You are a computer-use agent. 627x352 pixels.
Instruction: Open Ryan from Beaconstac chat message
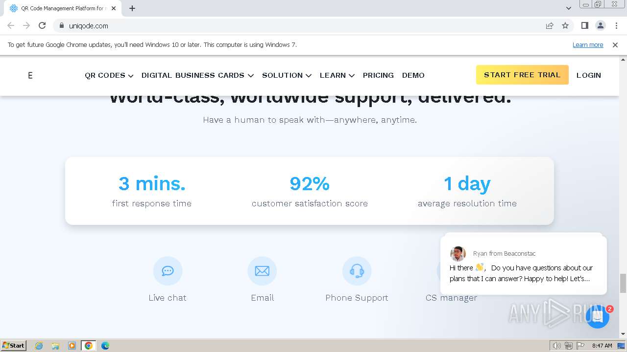tap(524, 265)
